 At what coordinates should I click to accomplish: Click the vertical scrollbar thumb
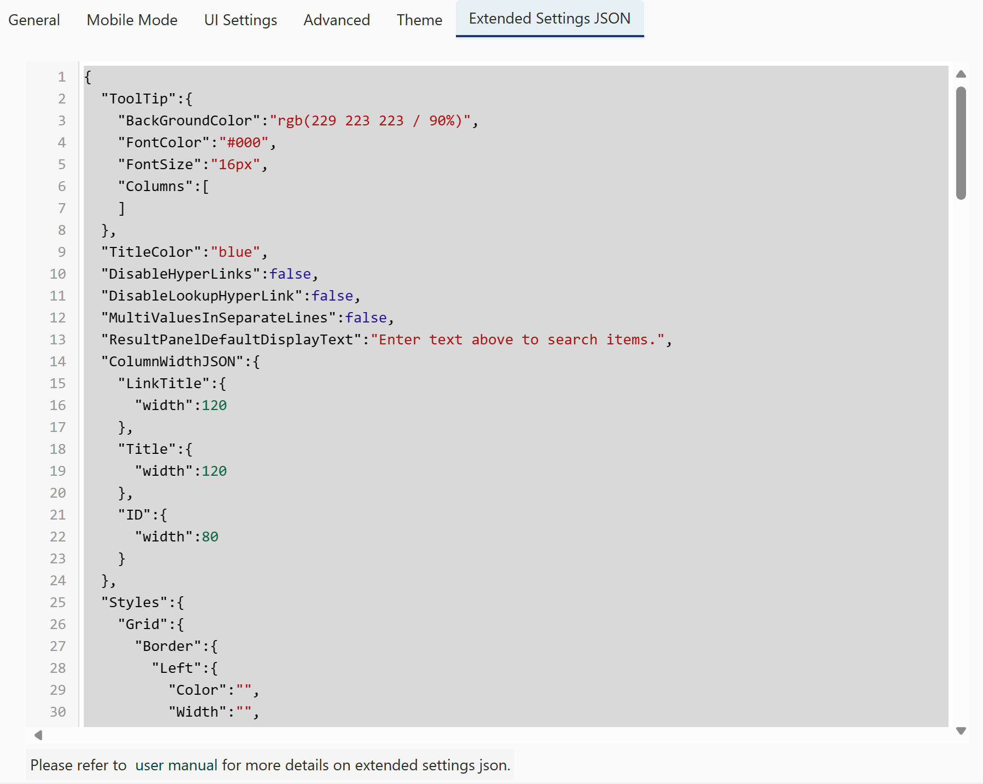[961, 143]
